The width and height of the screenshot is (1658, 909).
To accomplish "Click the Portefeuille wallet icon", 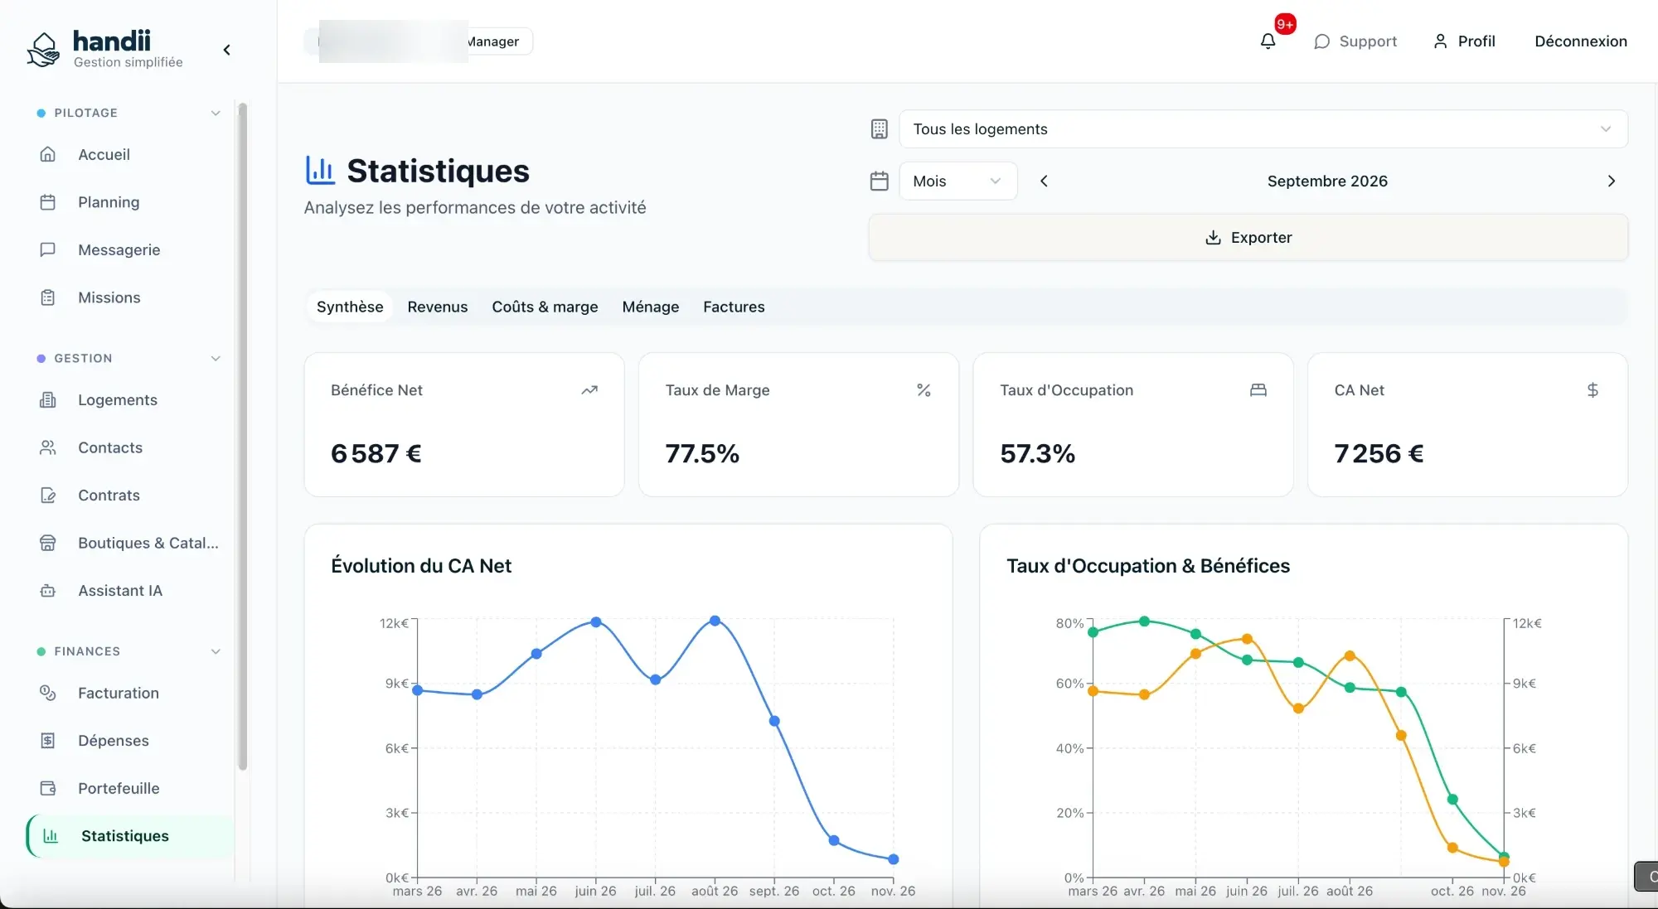I will point(48,788).
